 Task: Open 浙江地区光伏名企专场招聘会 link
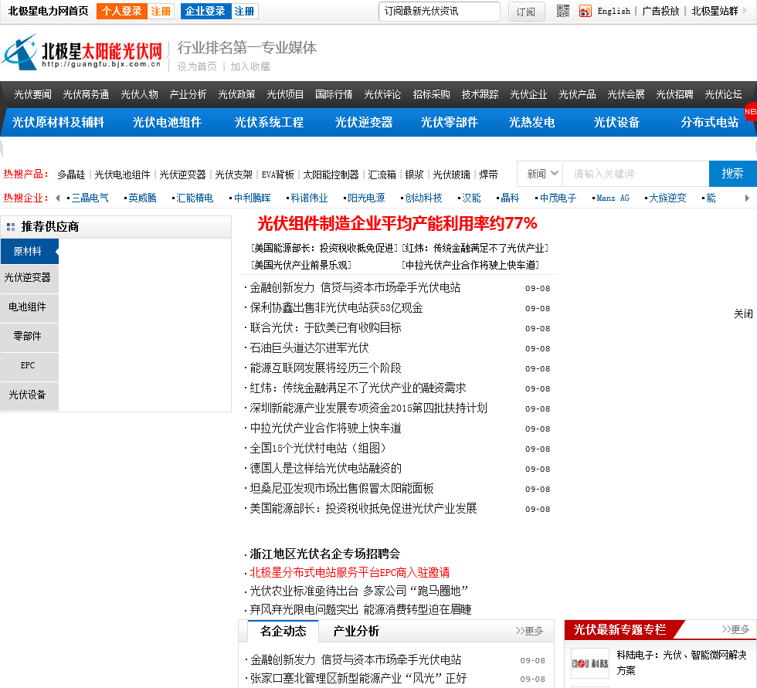point(325,554)
